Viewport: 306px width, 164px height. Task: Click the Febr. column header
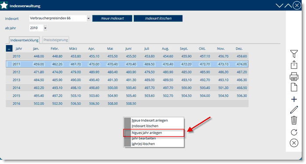(55, 49)
